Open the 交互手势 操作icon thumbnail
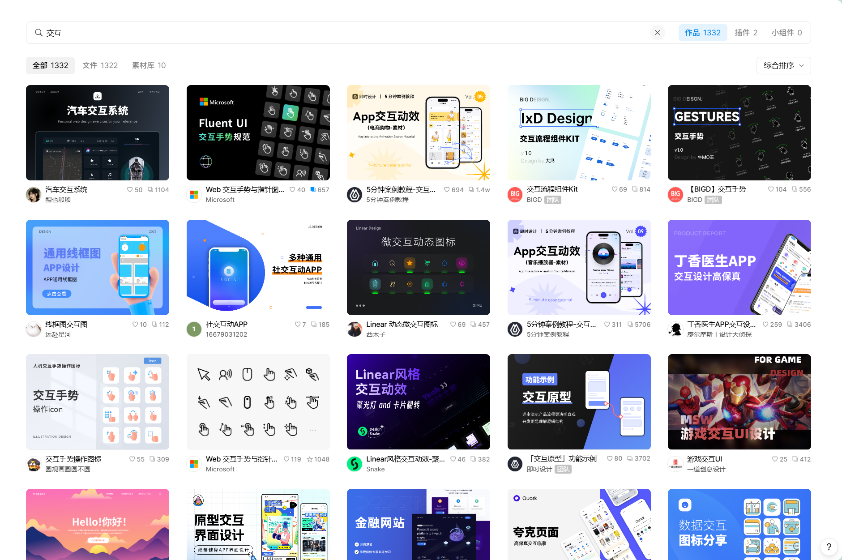 click(x=98, y=402)
